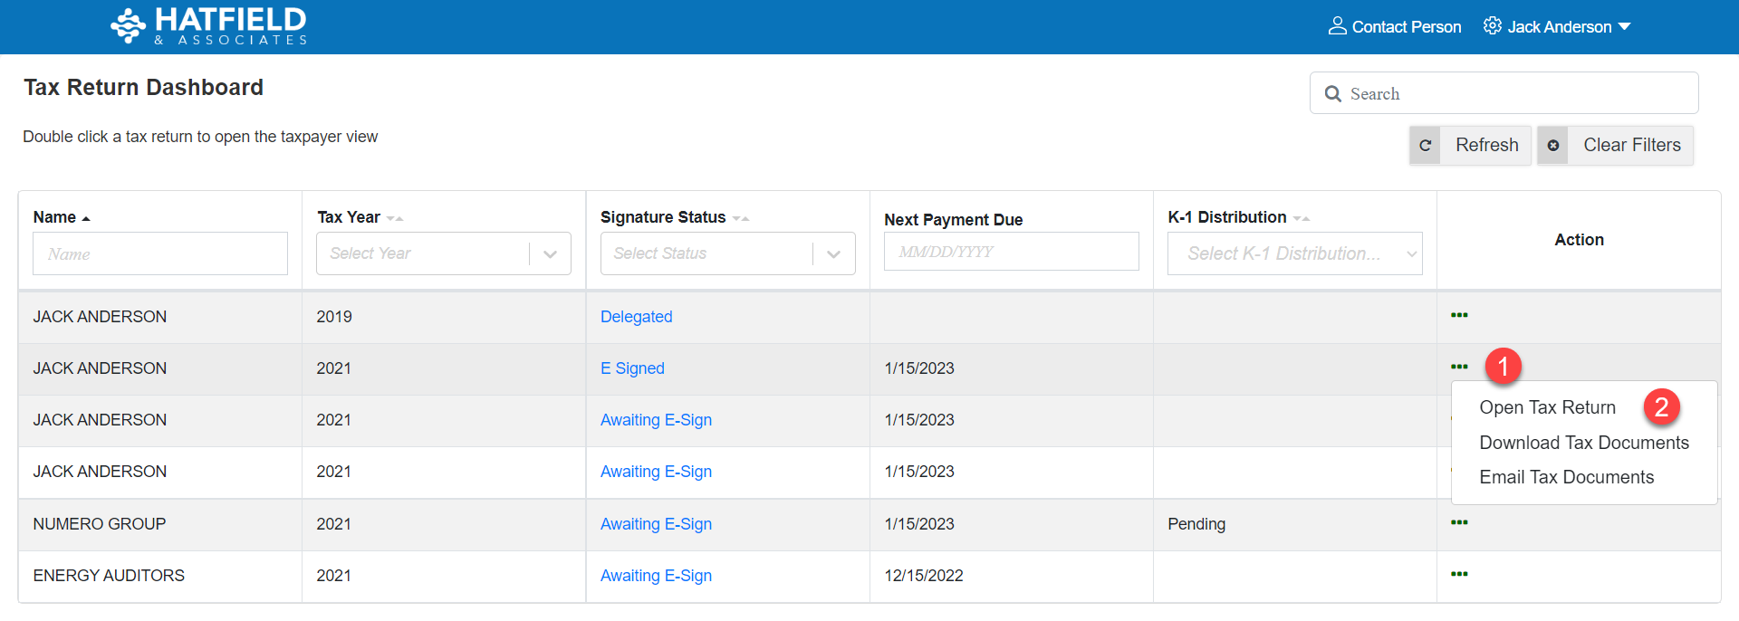Open the Jack Anderson account dropdown arrow
The image size is (1739, 621).
pos(1624,27)
